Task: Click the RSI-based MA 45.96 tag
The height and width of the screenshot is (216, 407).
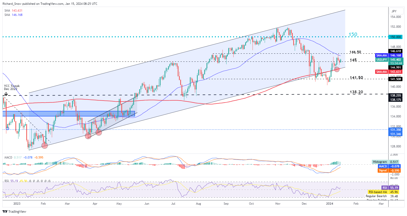Action: coord(383,192)
